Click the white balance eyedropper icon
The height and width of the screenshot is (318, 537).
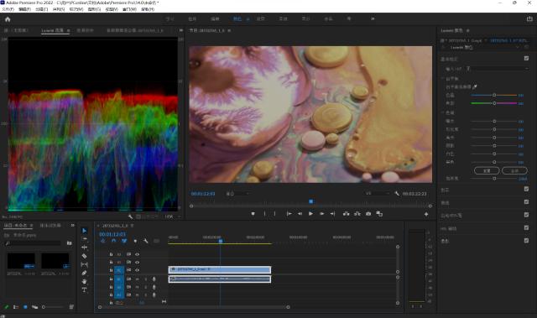475,87
